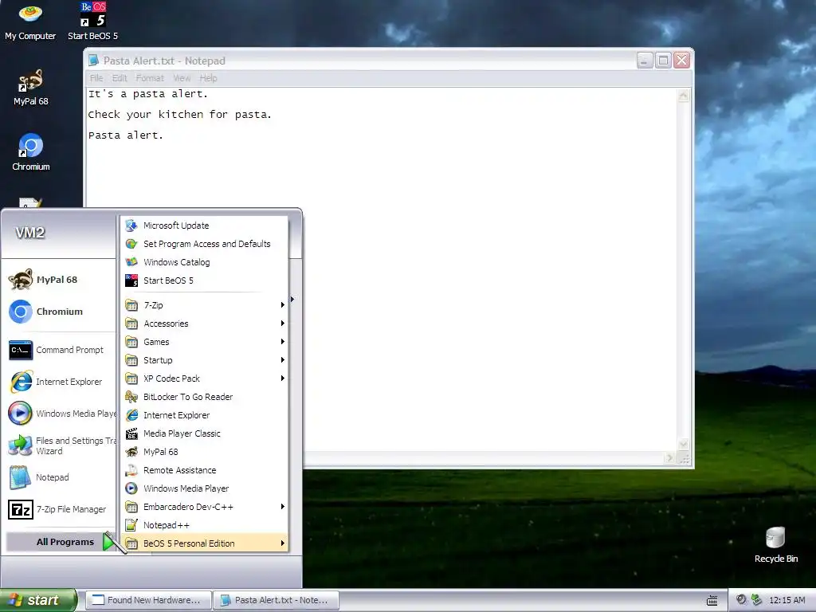Open Windows Catalog
Screen dimensions: 816x612
point(205,261)
